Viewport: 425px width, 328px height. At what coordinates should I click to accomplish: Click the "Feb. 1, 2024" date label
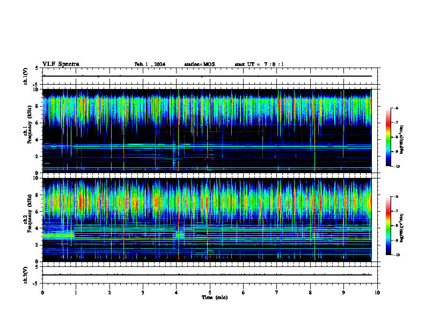(x=150, y=64)
